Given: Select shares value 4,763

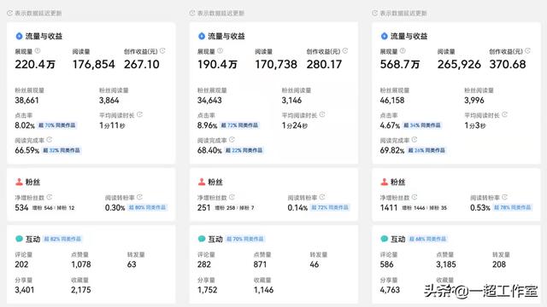Looking at the screenshot, I should click(390, 290).
